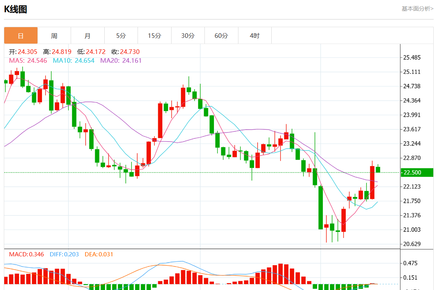The width and height of the screenshot is (444, 290).
Task: Click the 23.617 price axis label
Action: 412,129
